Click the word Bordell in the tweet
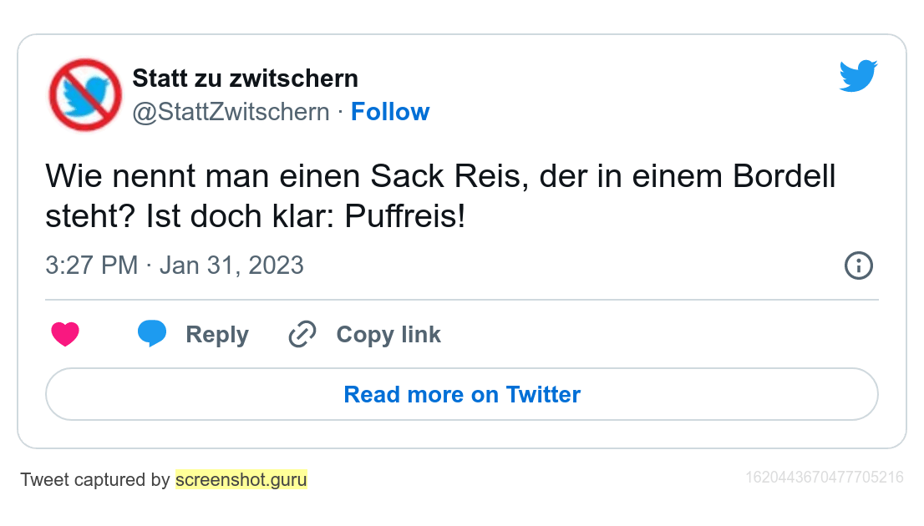This screenshot has width=924, height=526. pos(784,177)
